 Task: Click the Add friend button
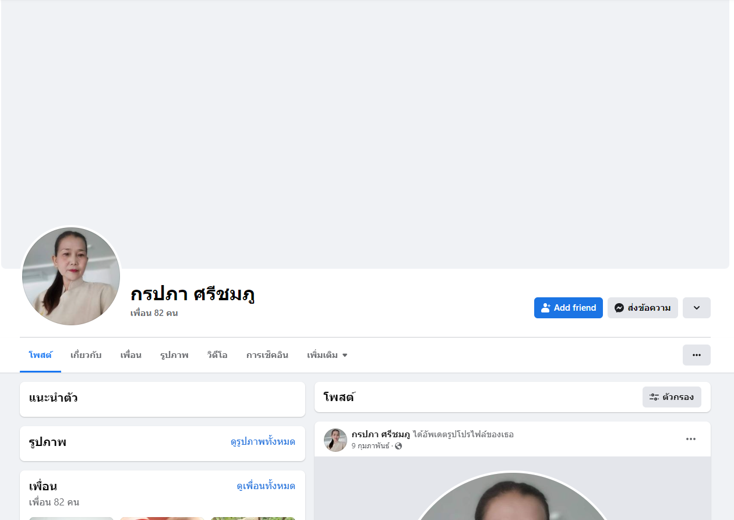click(568, 308)
